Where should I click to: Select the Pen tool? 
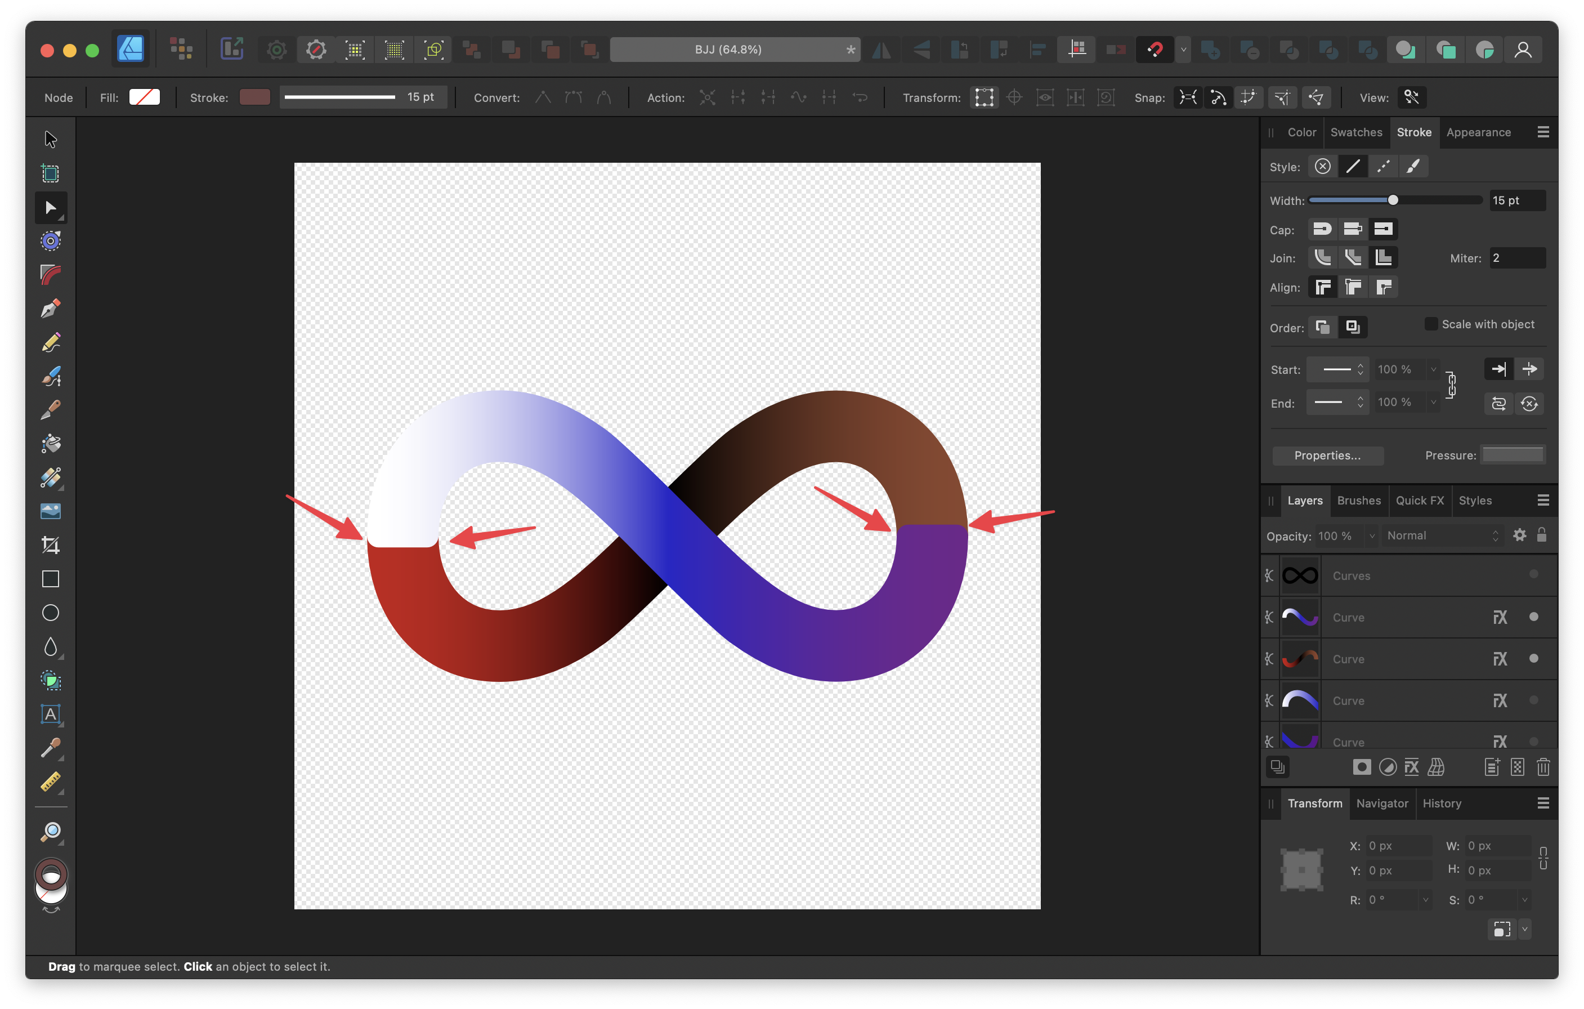pyautogui.click(x=51, y=308)
